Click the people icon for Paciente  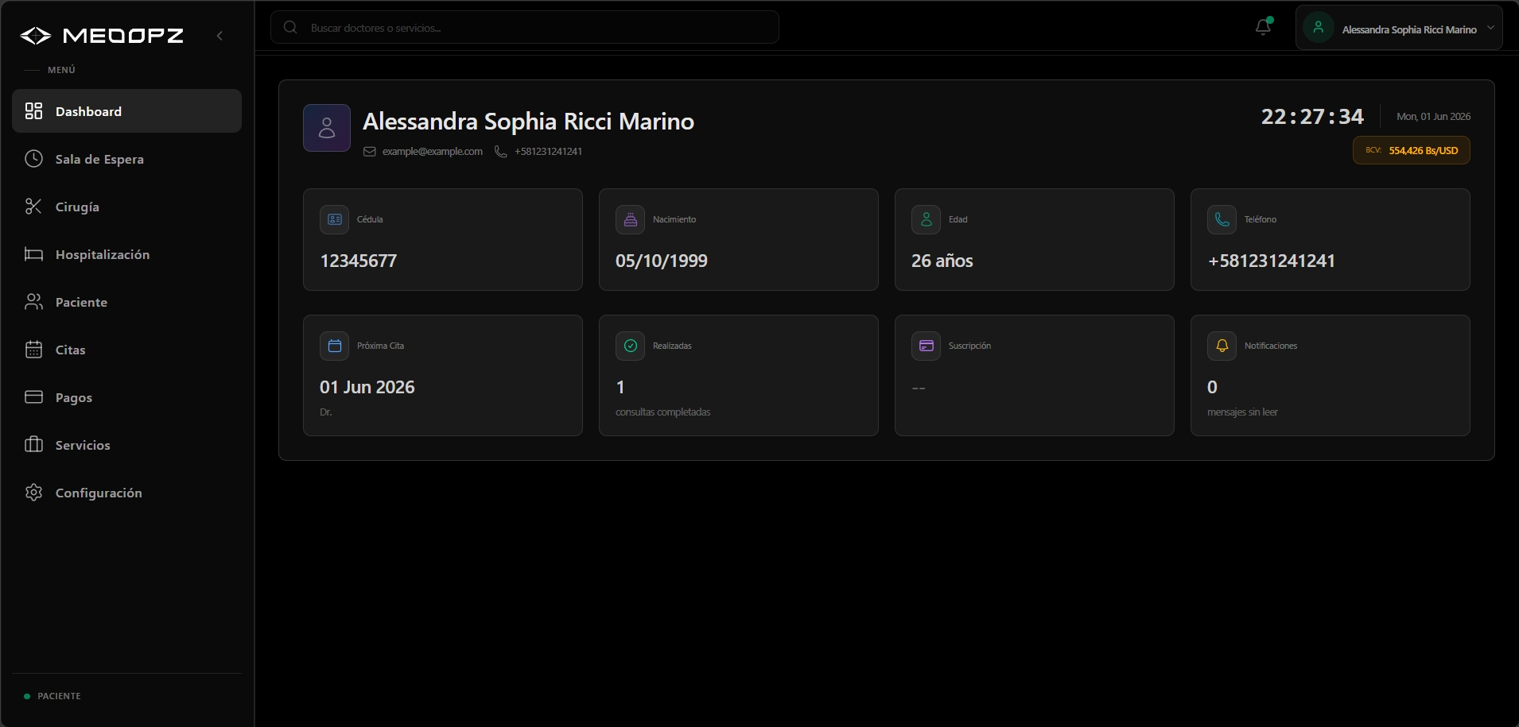[33, 302]
